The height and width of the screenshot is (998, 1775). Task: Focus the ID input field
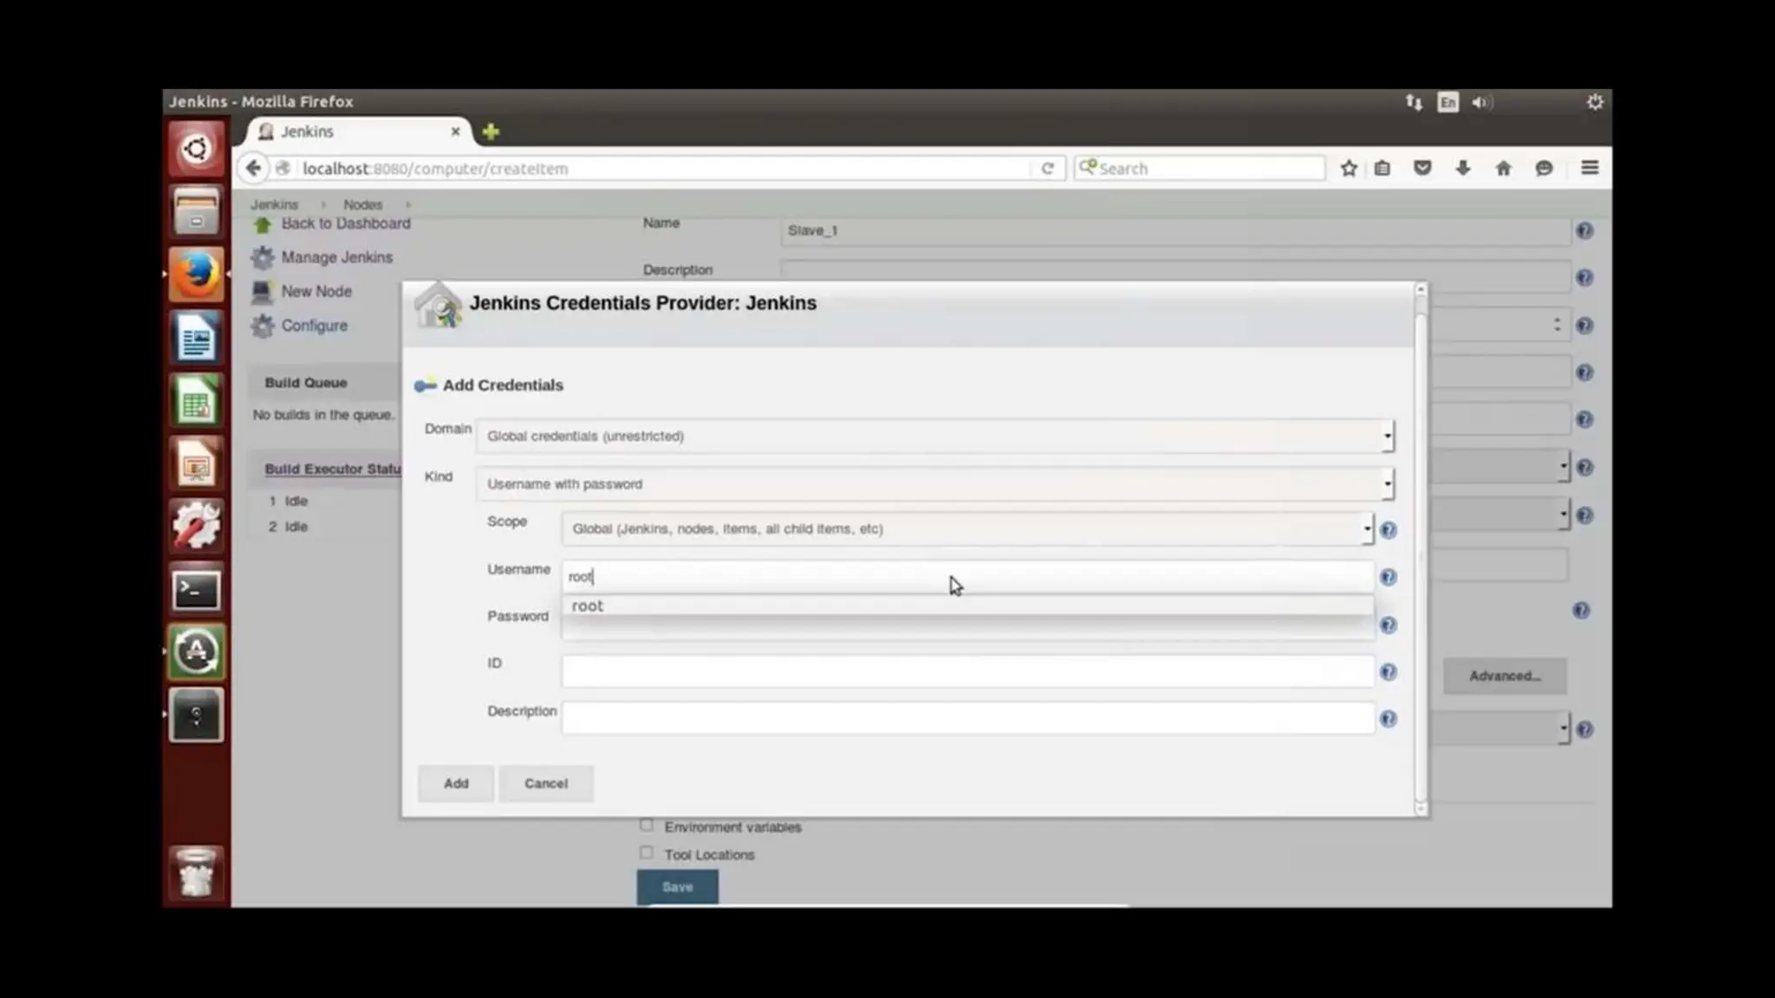click(967, 671)
